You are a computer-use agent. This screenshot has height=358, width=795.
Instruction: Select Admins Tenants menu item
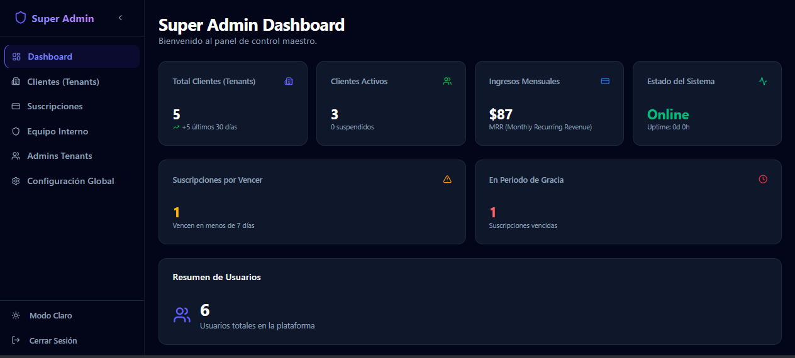point(72,156)
